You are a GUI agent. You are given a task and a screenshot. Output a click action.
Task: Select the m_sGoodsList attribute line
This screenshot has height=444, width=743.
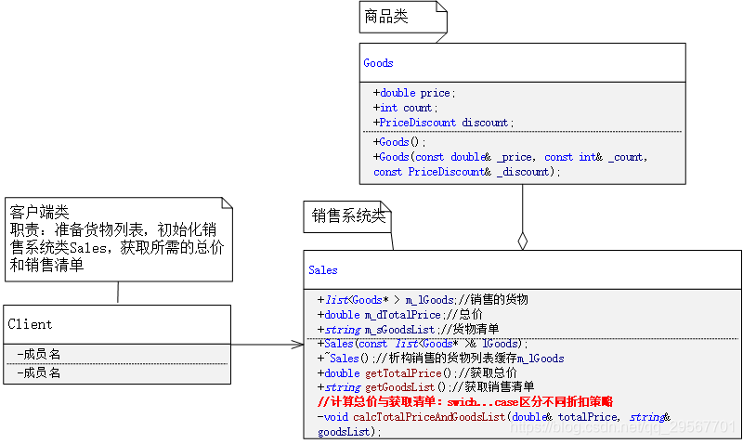(408, 329)
